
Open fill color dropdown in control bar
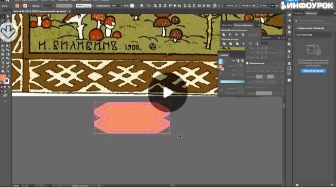coord(21,6)
